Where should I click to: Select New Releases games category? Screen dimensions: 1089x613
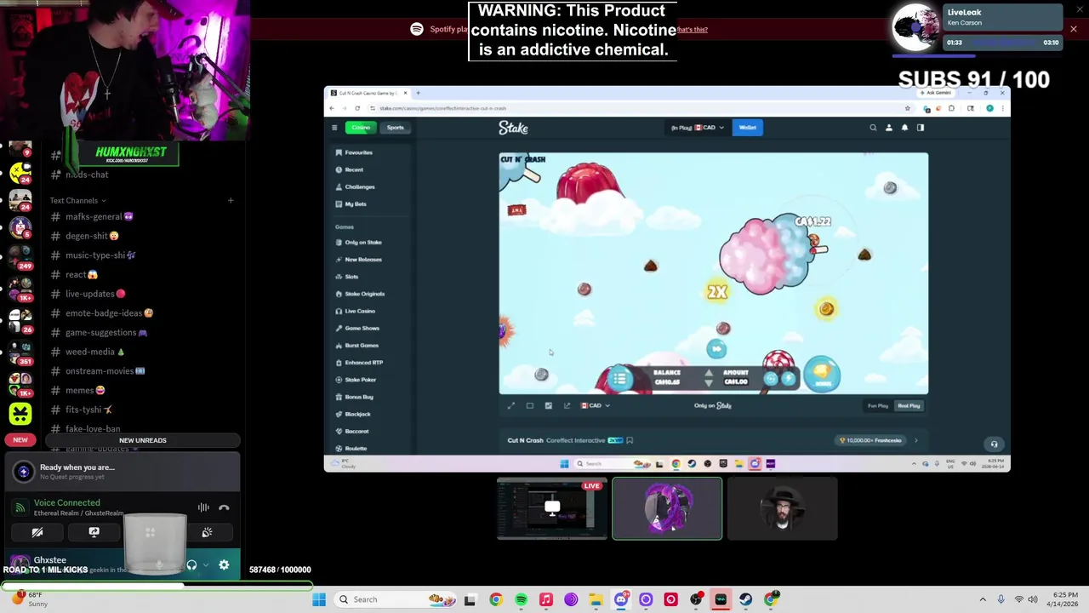coord(359,260)
